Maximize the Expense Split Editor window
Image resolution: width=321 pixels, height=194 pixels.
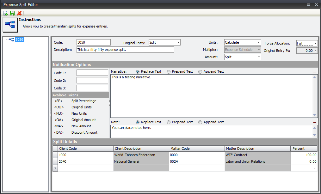[308, 4]
